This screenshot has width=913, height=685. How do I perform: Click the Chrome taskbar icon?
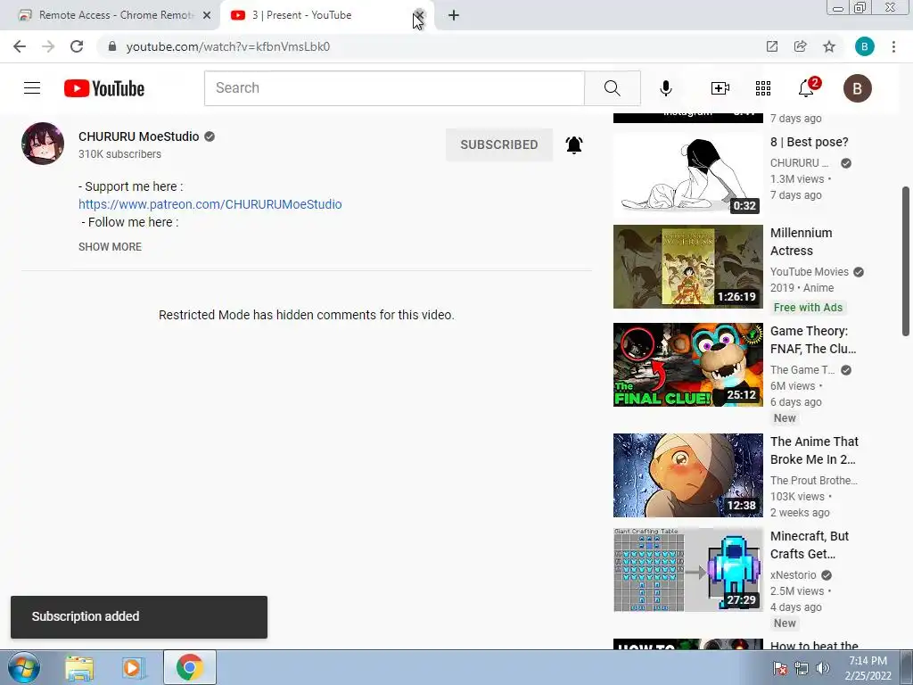pos(189,667)
